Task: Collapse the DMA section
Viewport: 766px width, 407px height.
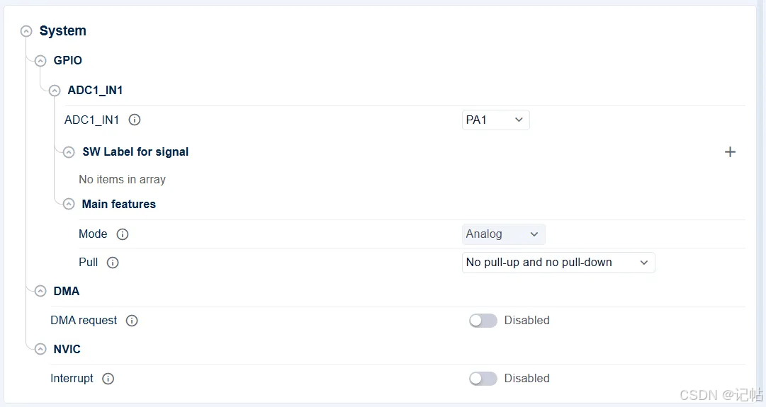Action: click(x=40, y=292)
